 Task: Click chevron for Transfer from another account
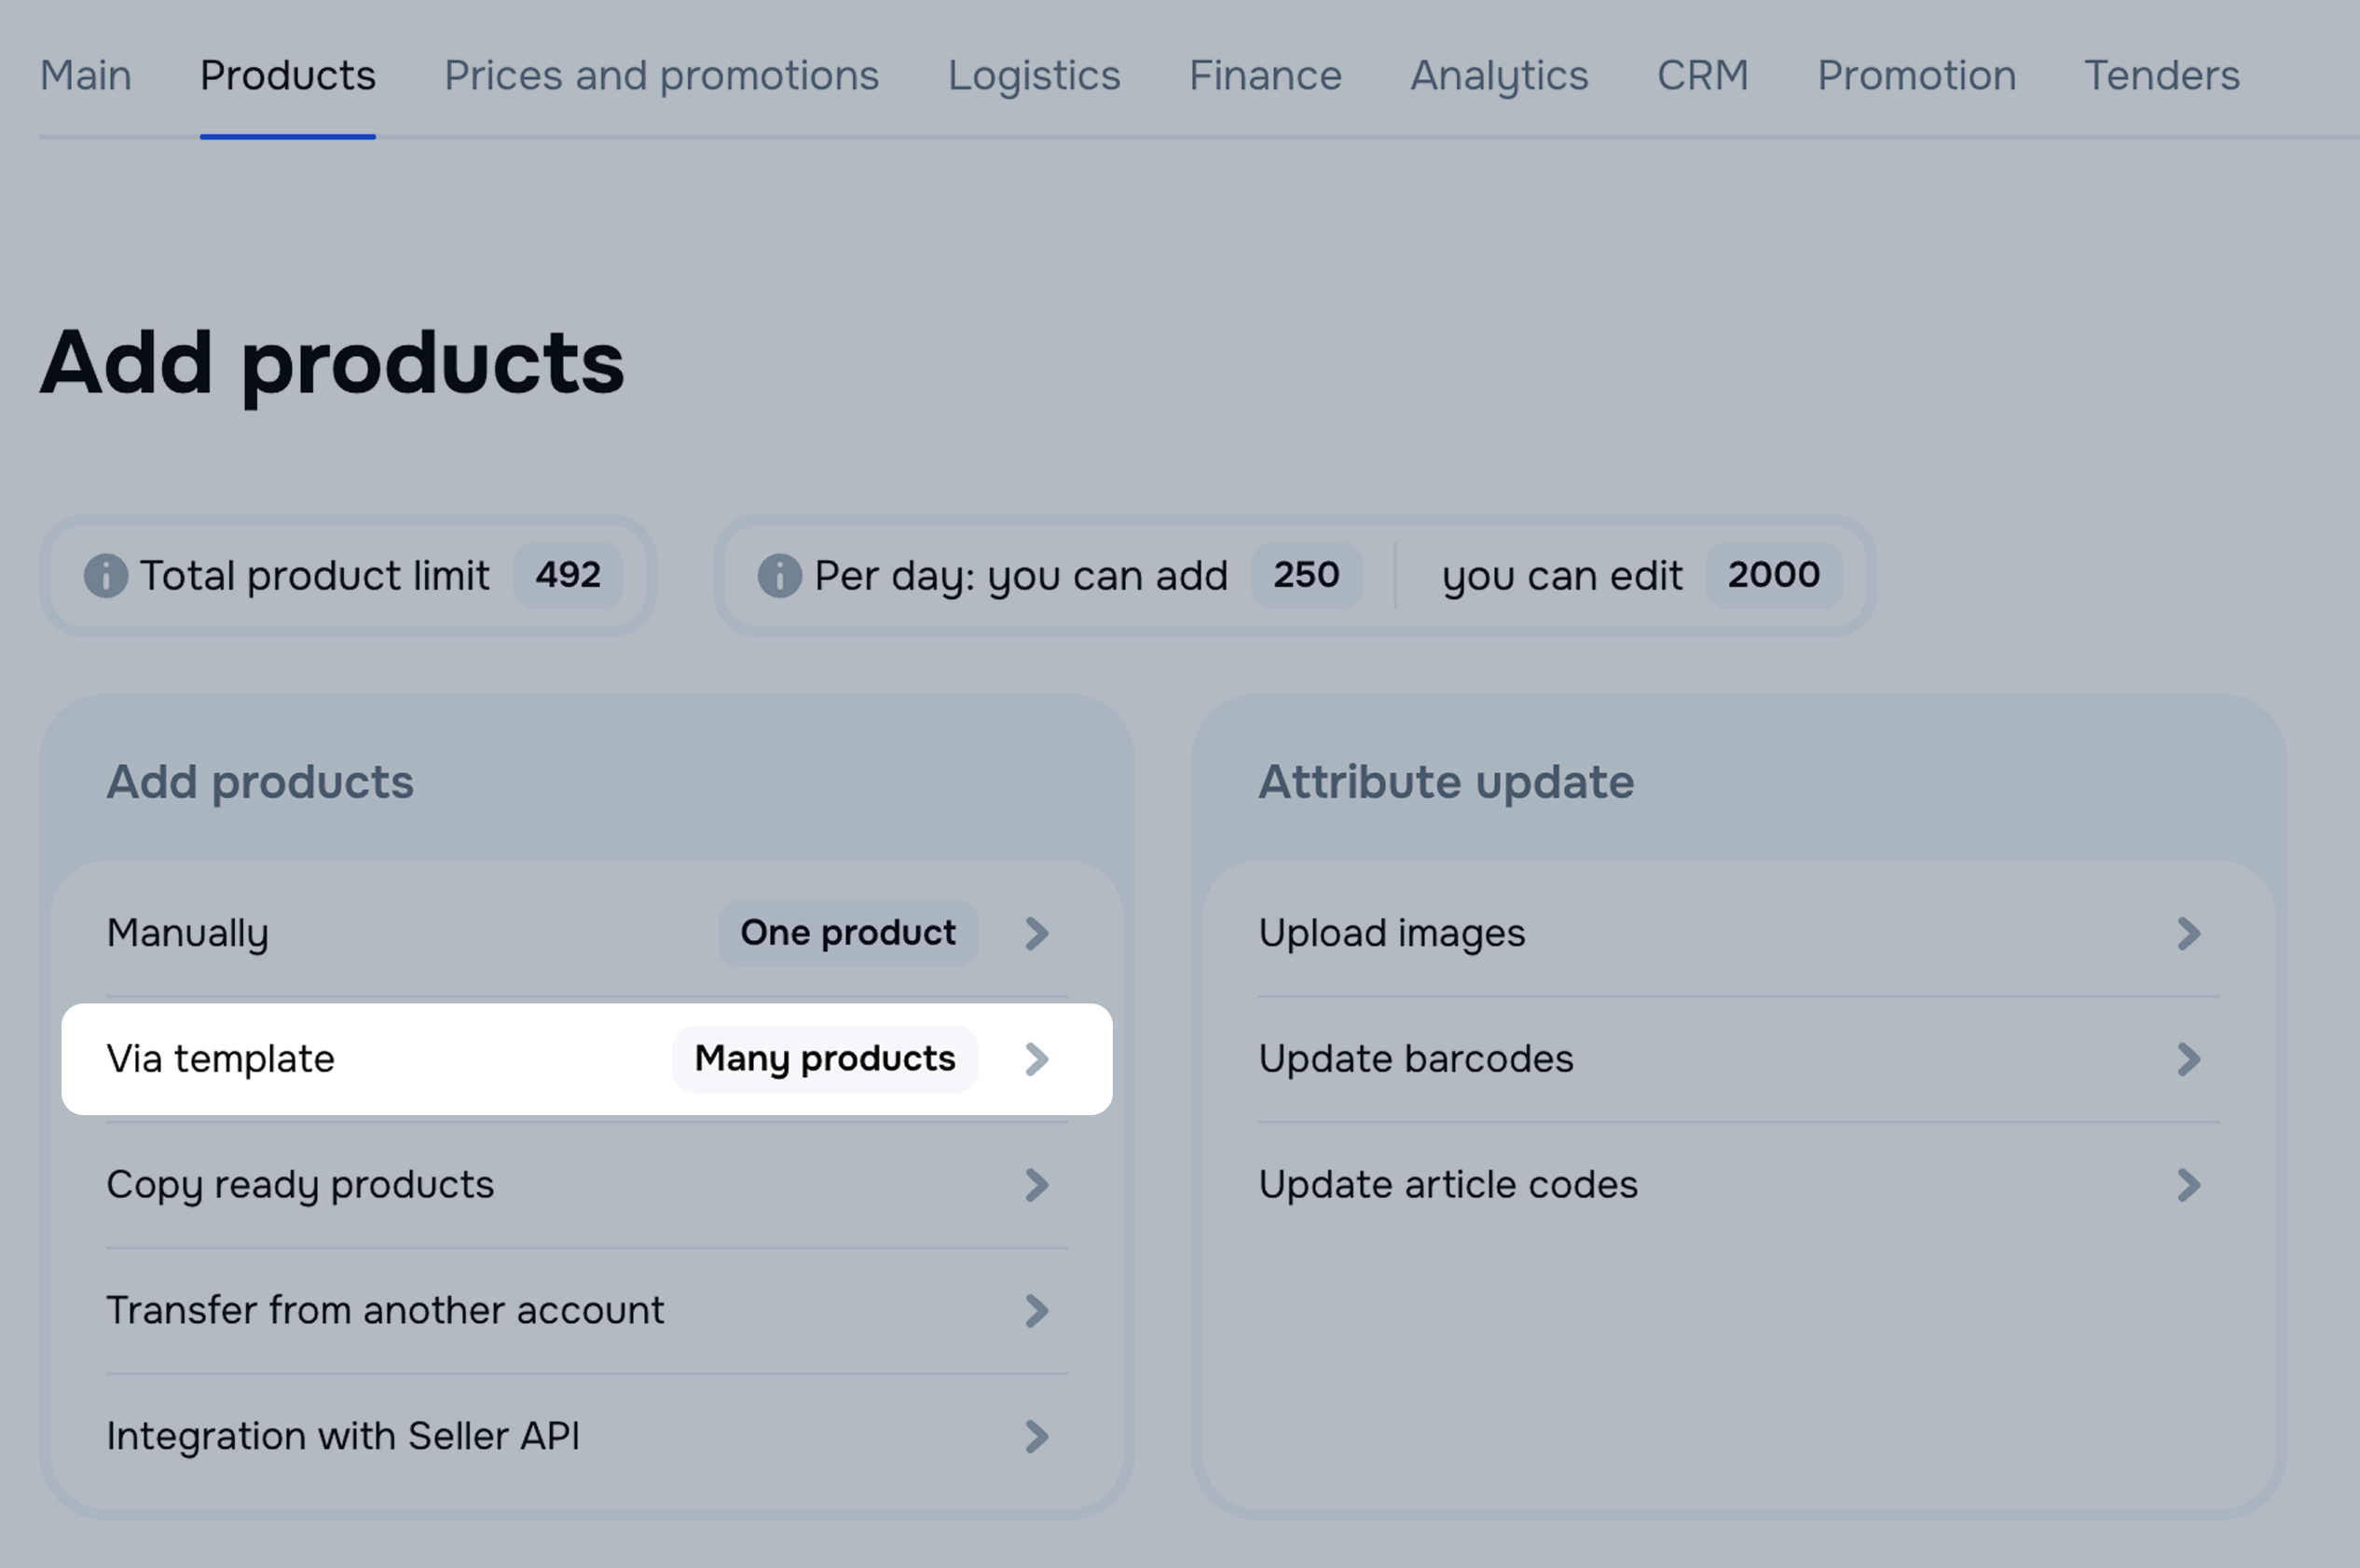[x=1036, y=1311]
